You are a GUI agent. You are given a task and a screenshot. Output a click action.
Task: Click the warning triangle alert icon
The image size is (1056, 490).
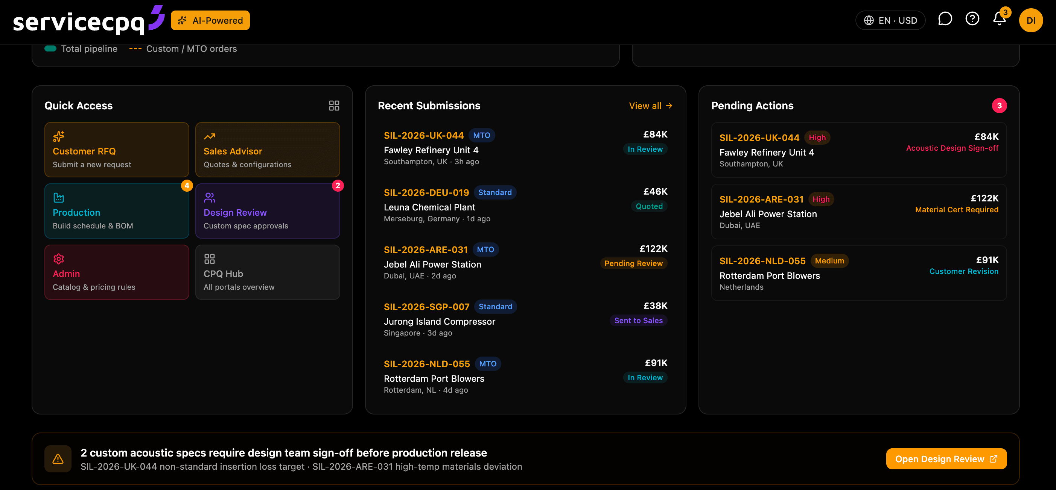tap(58, 459)
